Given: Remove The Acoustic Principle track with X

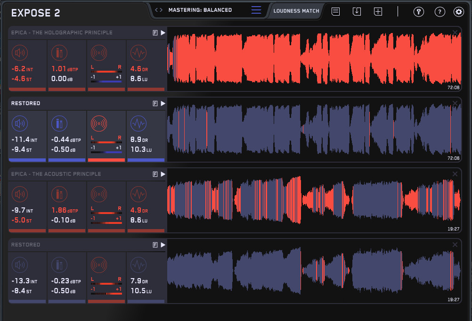Looking at the screenshot, I should (455, 174).
